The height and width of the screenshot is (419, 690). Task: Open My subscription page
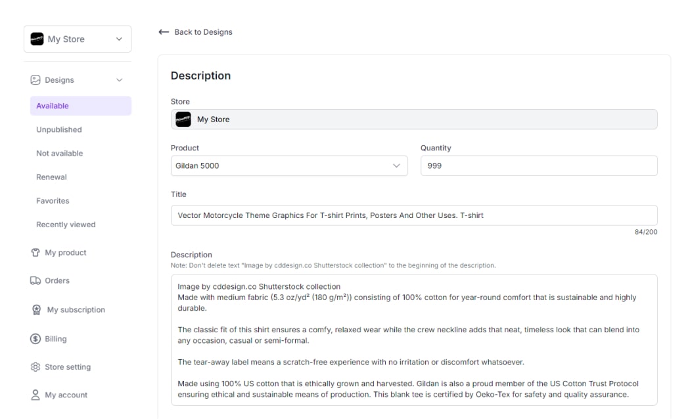coord(76,310)
